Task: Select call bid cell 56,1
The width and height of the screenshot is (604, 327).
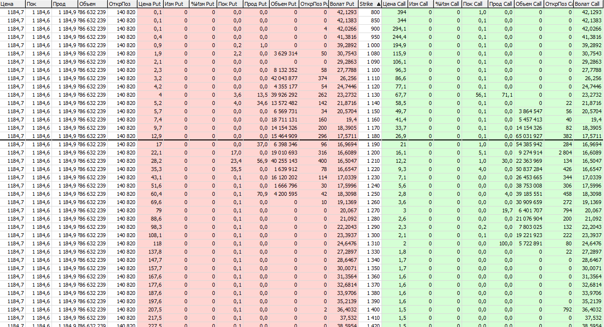Action: [x=475, y=95]
